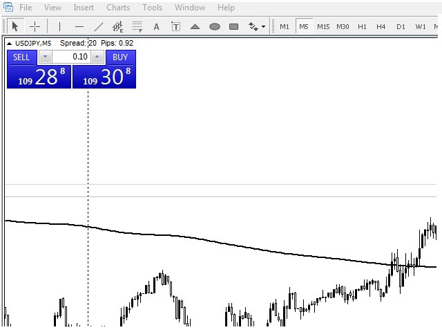Viewport: 442px width, 332px height.
Task: Click the Spread: 20 text
Action: (78, 43)
